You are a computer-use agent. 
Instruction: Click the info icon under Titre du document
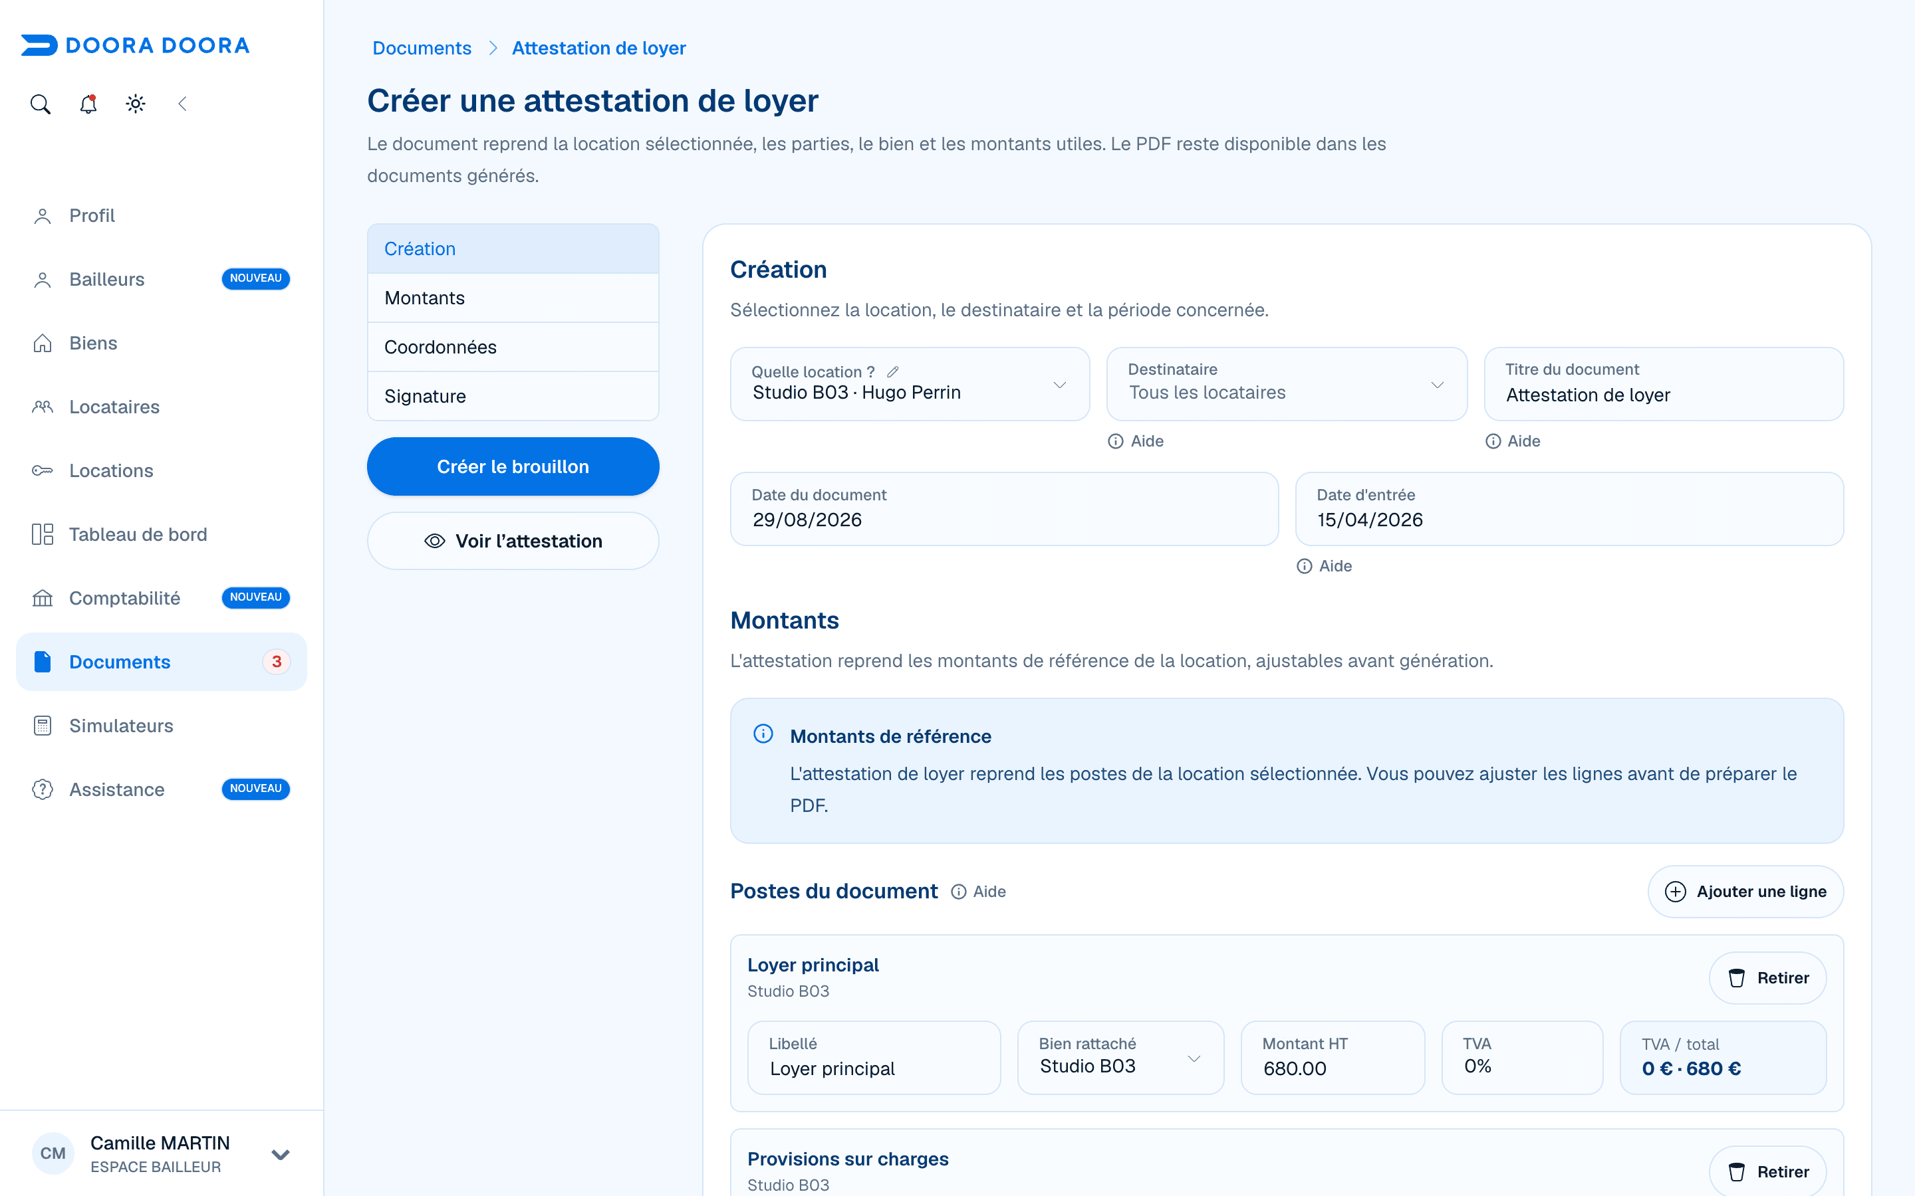pyautogui.click(x=1493, y=441)
